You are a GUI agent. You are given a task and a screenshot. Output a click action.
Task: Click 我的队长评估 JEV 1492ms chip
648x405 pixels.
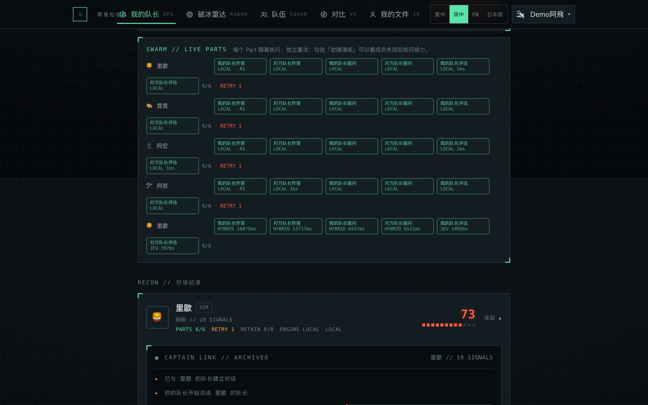tap(463, 226)
